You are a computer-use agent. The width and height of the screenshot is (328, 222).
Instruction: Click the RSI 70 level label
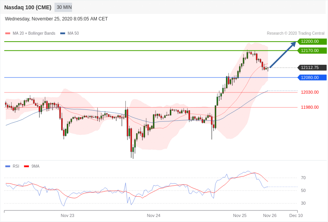(303, 178)
